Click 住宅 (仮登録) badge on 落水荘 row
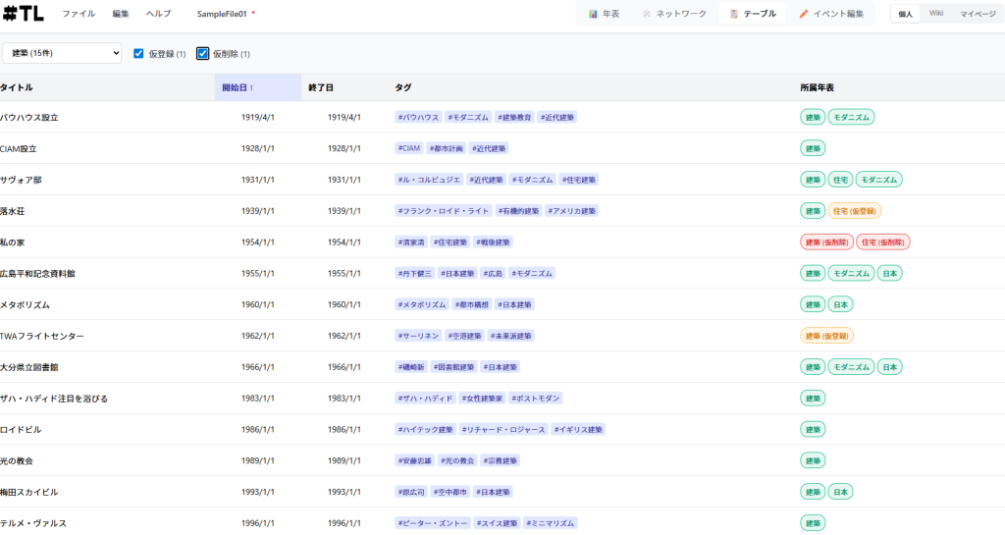Image resolution: width=1005 pixels, height=535 pixels. click(x=854, y=210)
